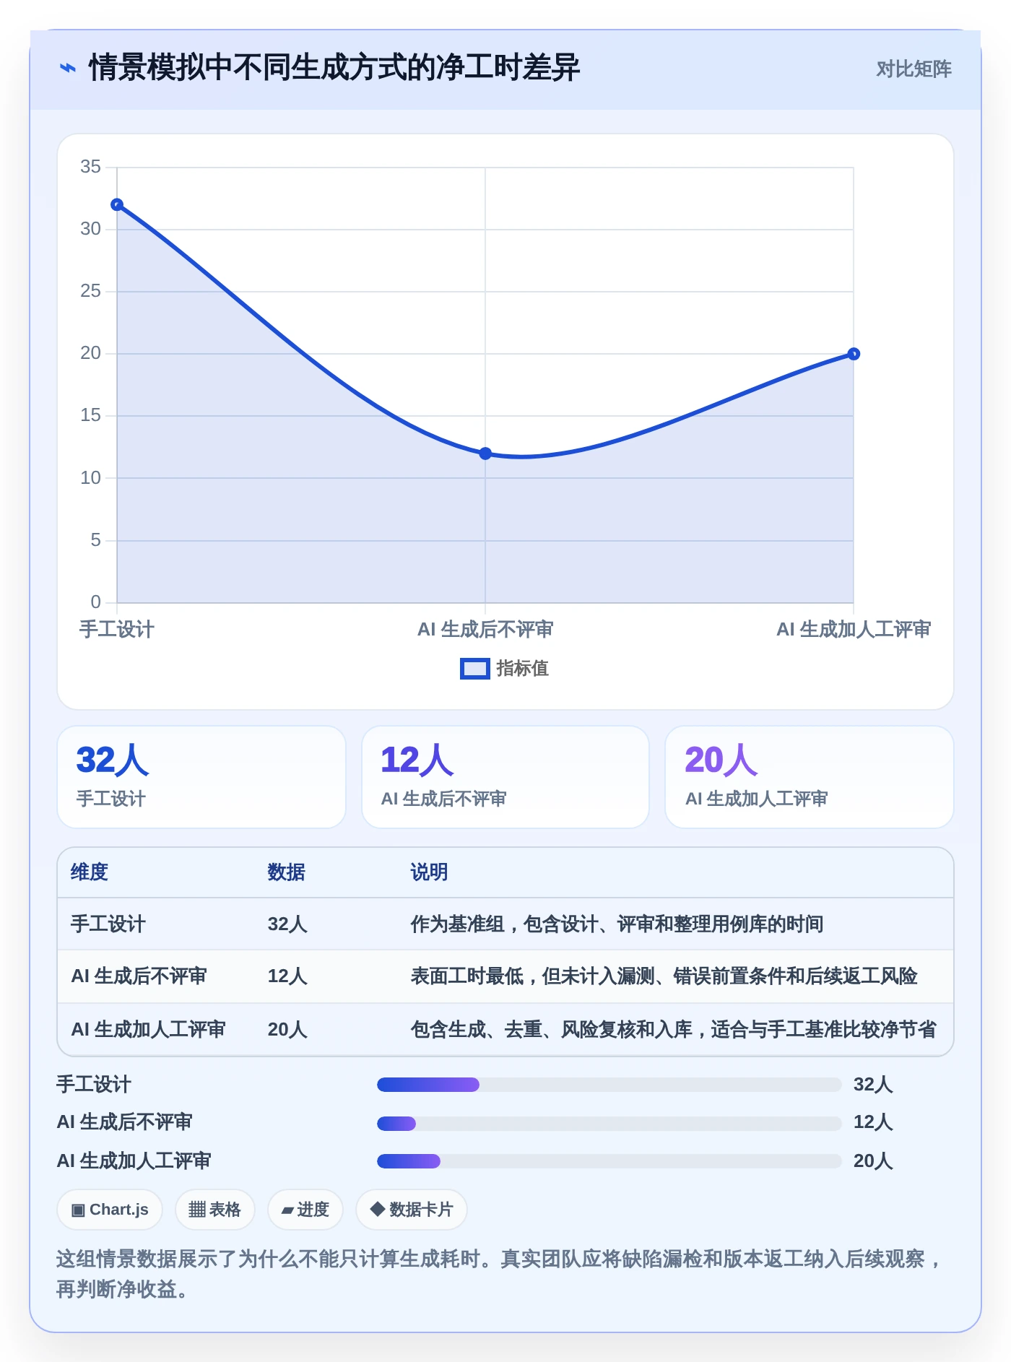Screen dimensions: 1011x1362
Task: Click the lightning icon beside the title
Action: (x=67, y=69)
